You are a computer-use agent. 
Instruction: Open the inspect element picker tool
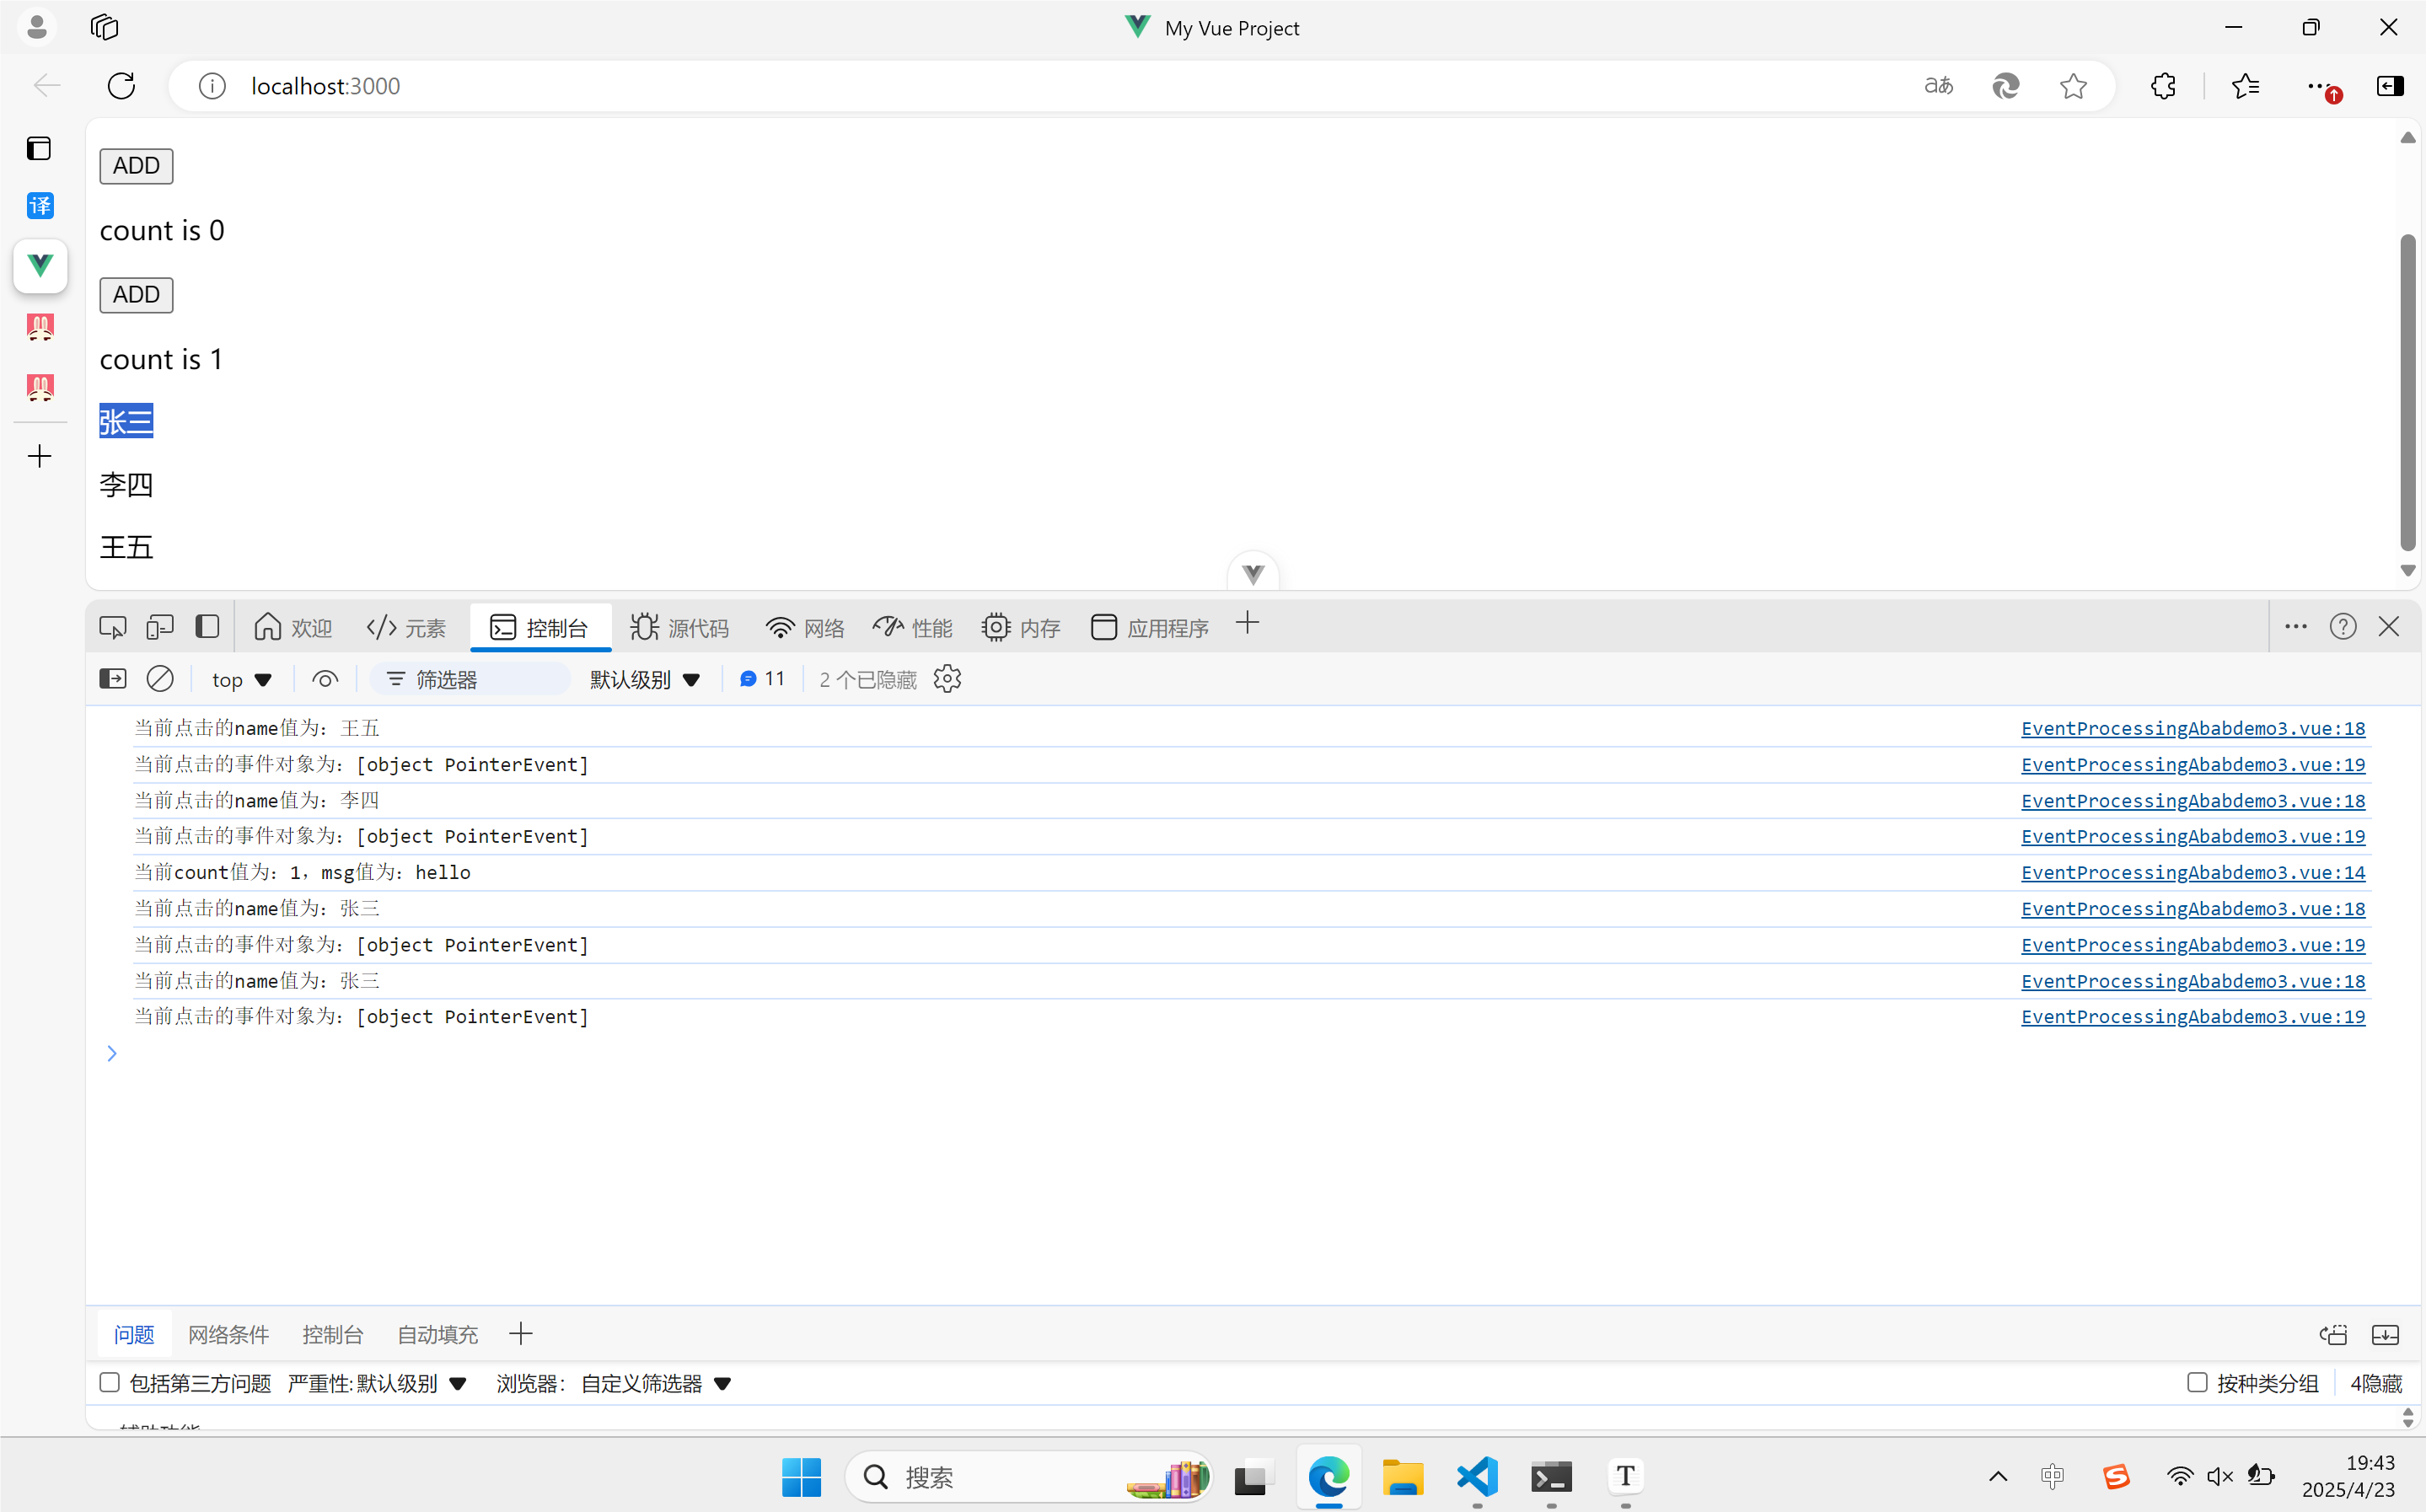(x=113, y=627)
